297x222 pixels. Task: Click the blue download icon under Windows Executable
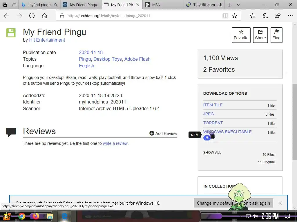207,138
